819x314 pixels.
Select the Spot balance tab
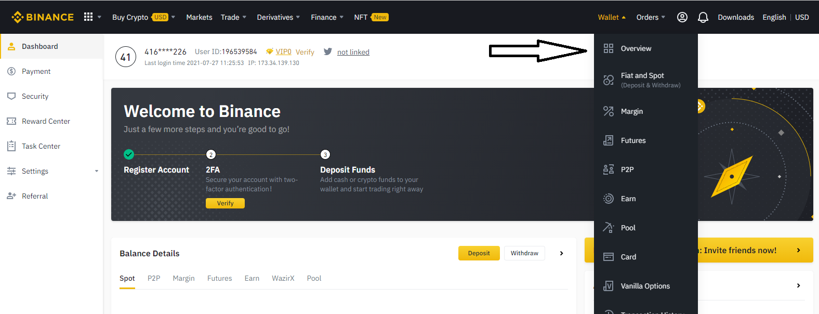coord(127,279)
